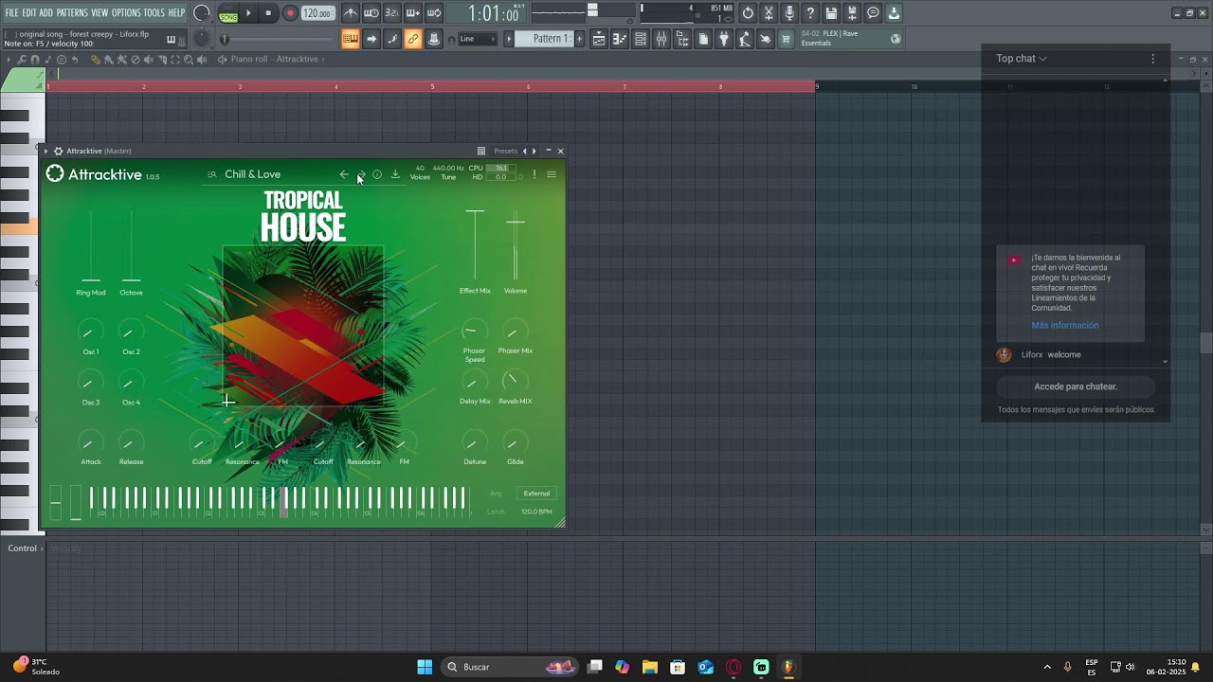Adjust the Ring Mod slider
Image resolution: width=1213 pixels, height=682 pixels.
click(91, 246)
